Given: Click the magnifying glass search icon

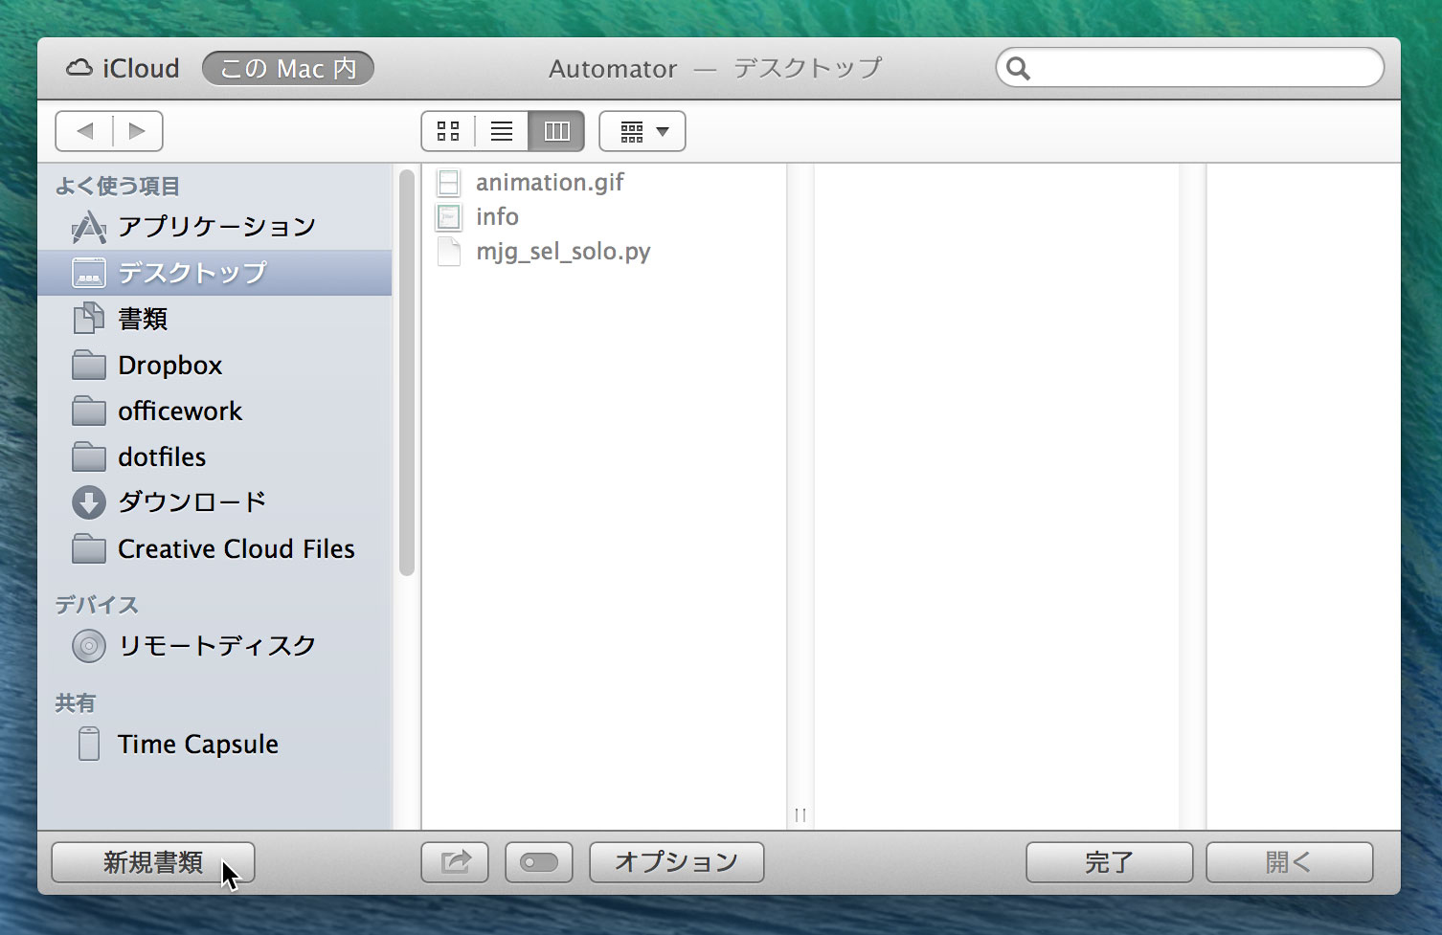Looking at the screenshot, I should [x=1019, y=68].
